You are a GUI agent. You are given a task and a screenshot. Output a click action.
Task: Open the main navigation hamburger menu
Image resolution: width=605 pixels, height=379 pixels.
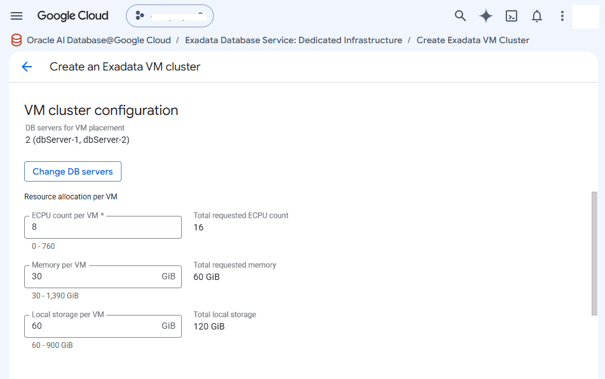point(16,16)
